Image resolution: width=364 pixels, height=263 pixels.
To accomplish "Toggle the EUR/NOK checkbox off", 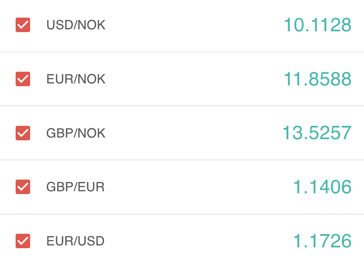I will (23, 79).
